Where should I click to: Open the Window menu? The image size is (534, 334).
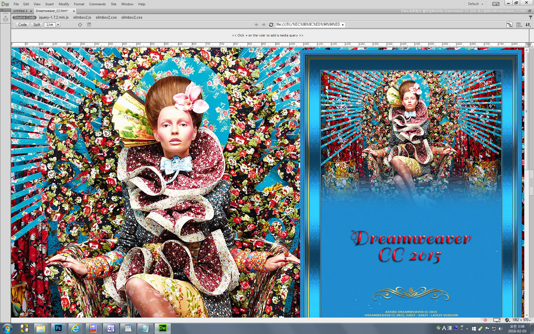pyautogui.click(x=127, y=4)
